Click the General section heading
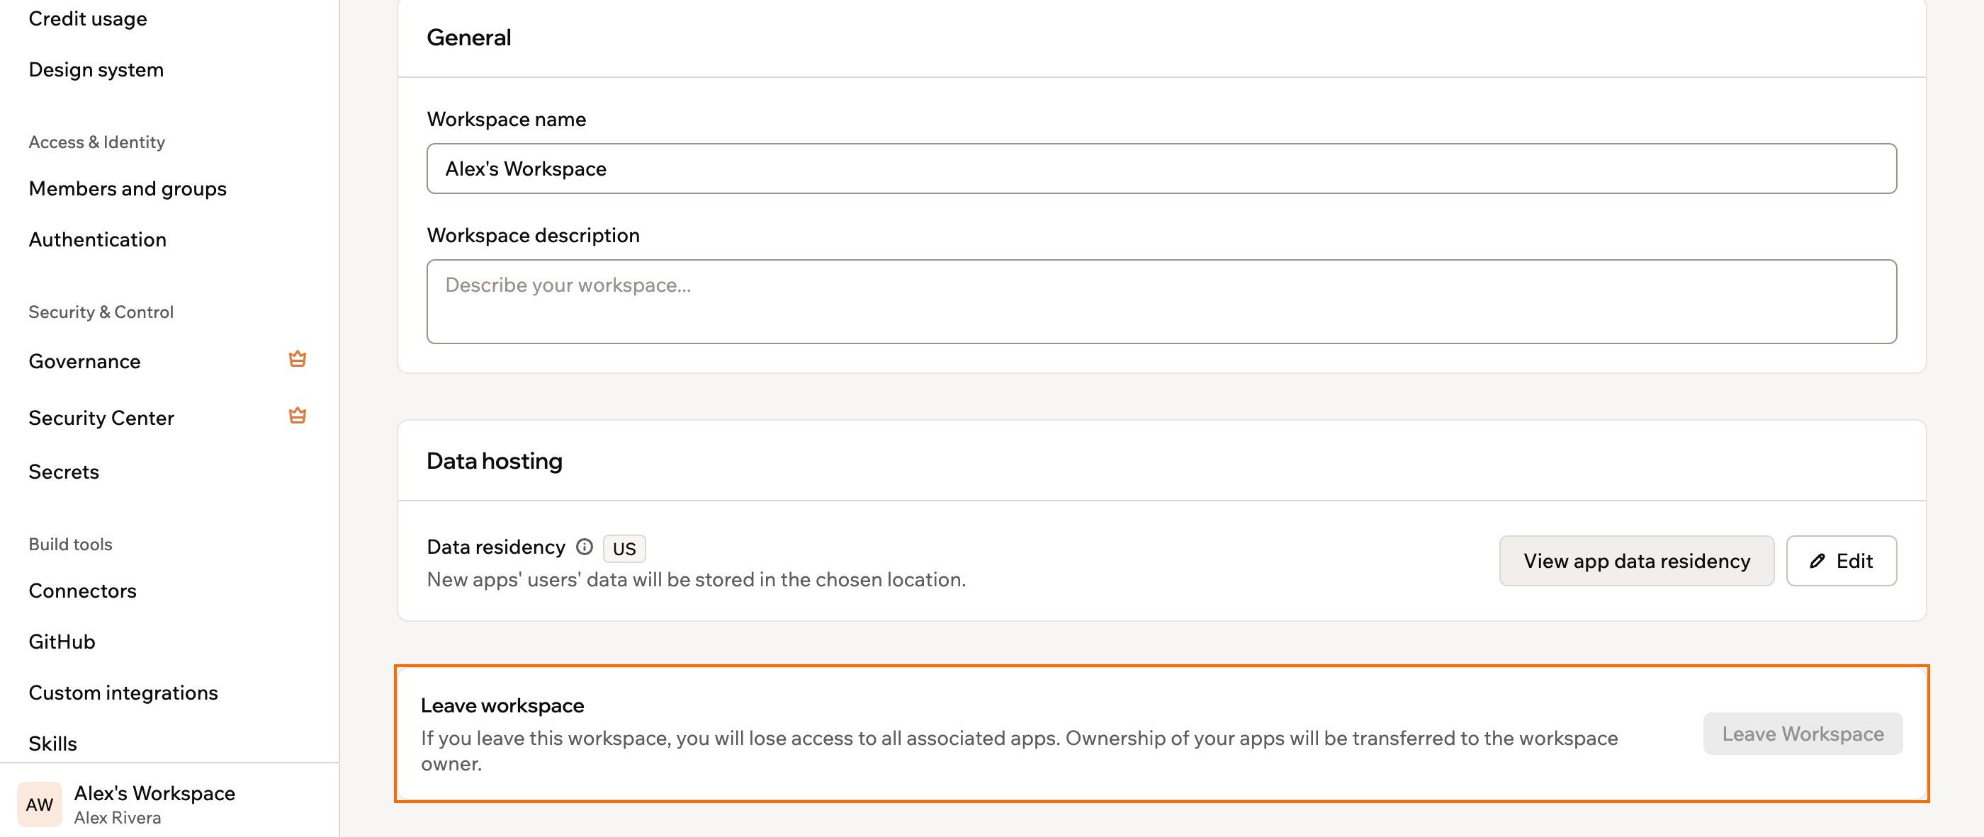 tap(469, 37)
